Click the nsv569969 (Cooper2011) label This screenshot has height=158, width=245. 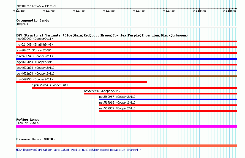tap(117, 108)
